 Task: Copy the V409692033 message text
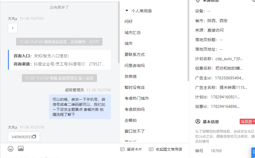[x=34, y=136]
